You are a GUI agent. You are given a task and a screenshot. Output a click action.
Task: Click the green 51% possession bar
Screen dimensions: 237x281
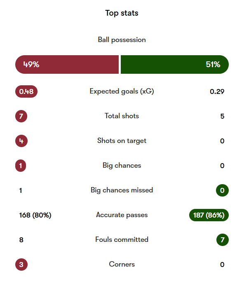[x=175, y=65]
